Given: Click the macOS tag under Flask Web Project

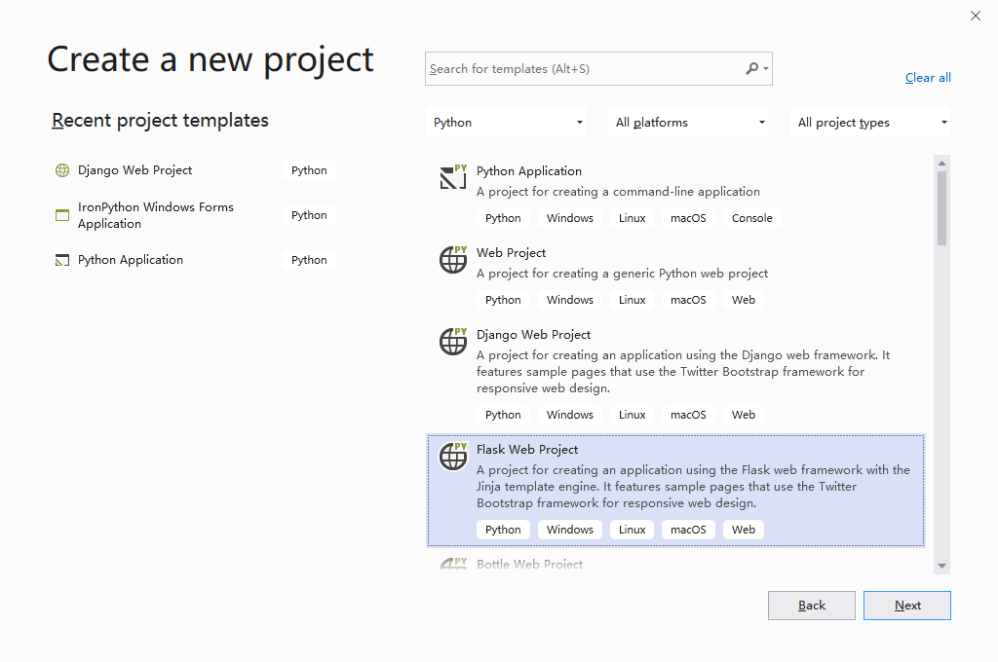Looking at the screenshot, I should tap(688, 530).
